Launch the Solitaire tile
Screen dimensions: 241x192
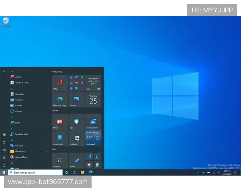point(76,138)
